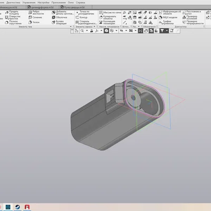Open Steam from the taskbar
Image resolution: width=211 pixels, height=211 pixels.
click(17, 207)
